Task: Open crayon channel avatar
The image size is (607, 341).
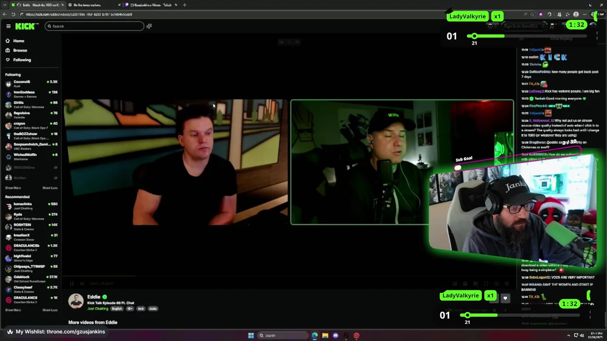Action: click(x=8, y=125)
